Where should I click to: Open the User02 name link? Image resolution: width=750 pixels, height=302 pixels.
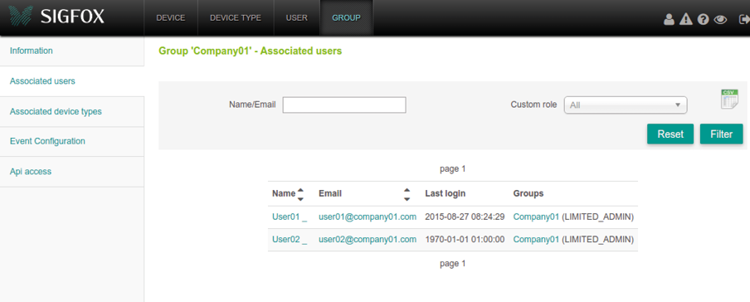[x=290, y=239]
